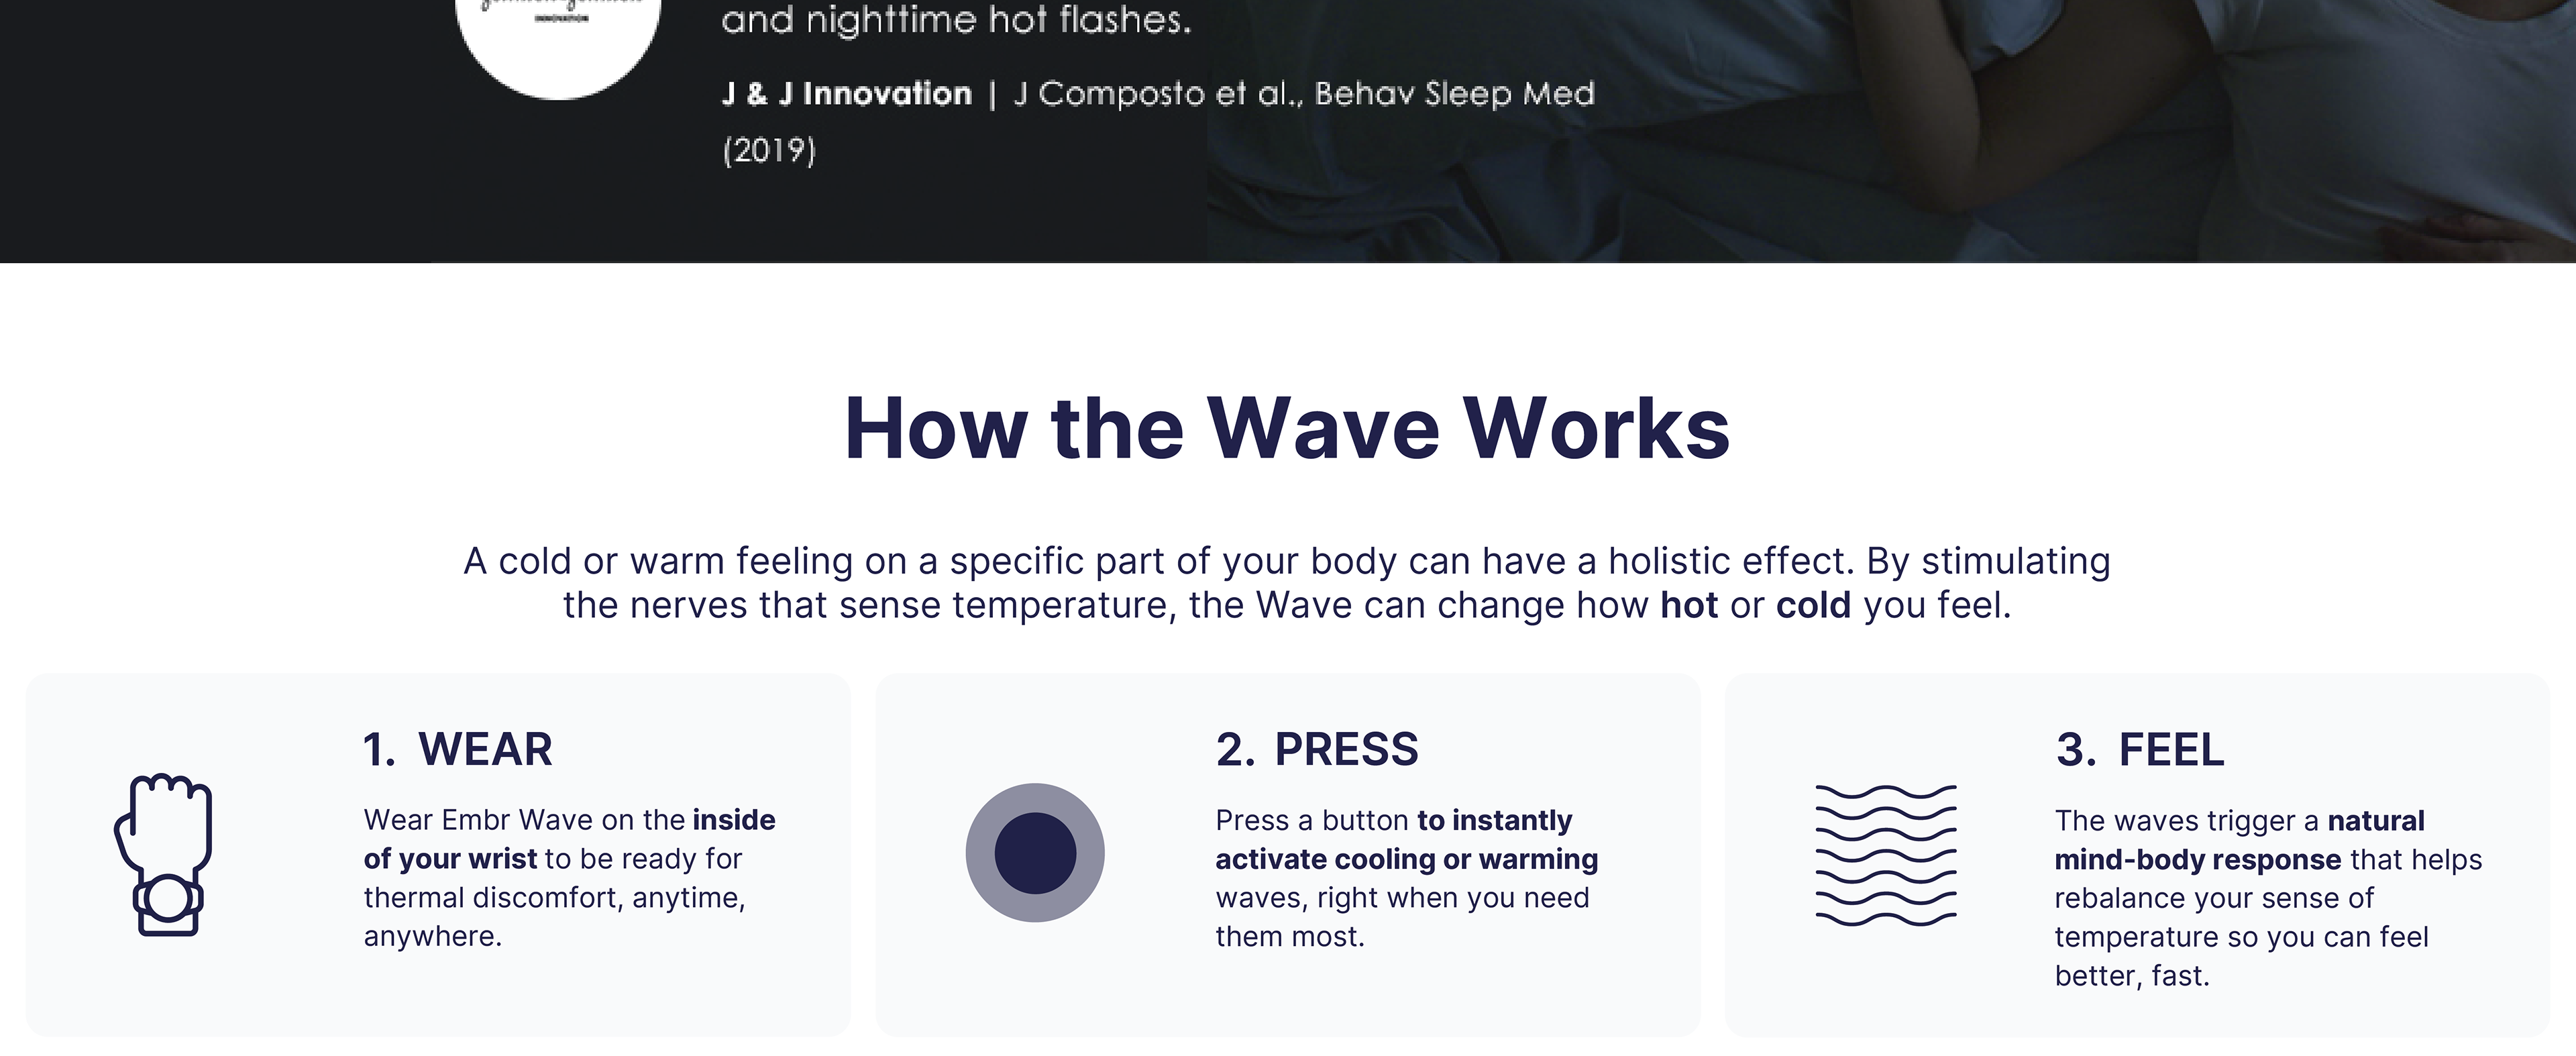Click the wrist-worn device hand icon
The image size is (2576, 1056).
pyautogui.click(x=164, y=855)
